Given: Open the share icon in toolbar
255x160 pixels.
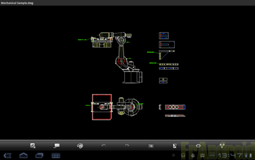Looking at the screenshot, I should 222,145.
